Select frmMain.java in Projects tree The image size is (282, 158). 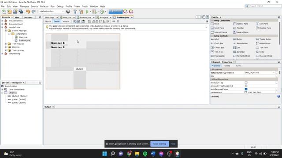pos(25,40)
